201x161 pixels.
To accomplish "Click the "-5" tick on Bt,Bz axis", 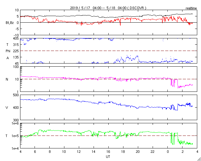I will click(x=17, y=29).
